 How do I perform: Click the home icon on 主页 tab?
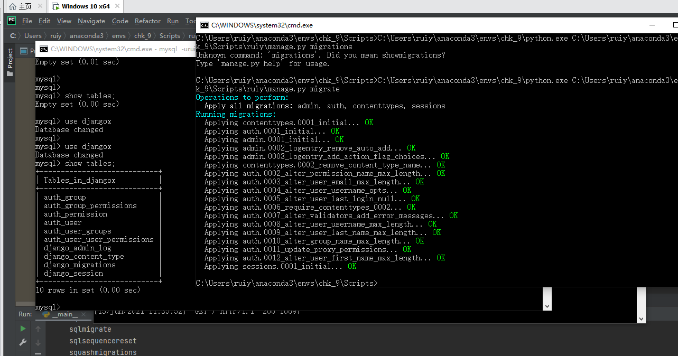pyautogui.click(x=13, y=7)
